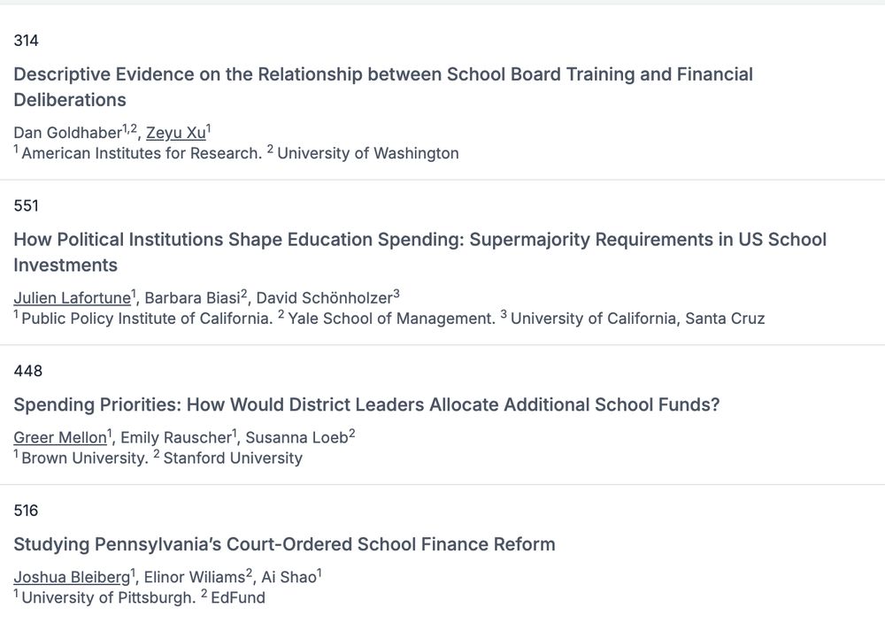This screenshot has height=631, width=885.
Task: Select author Emily Rauscher
Action: click(176, 437)
